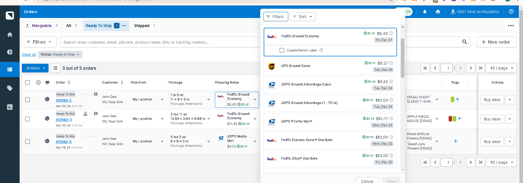Expand shipping rate dropdown for USPS Media Mail
523x183 pixels.
(x=255, y=141)
